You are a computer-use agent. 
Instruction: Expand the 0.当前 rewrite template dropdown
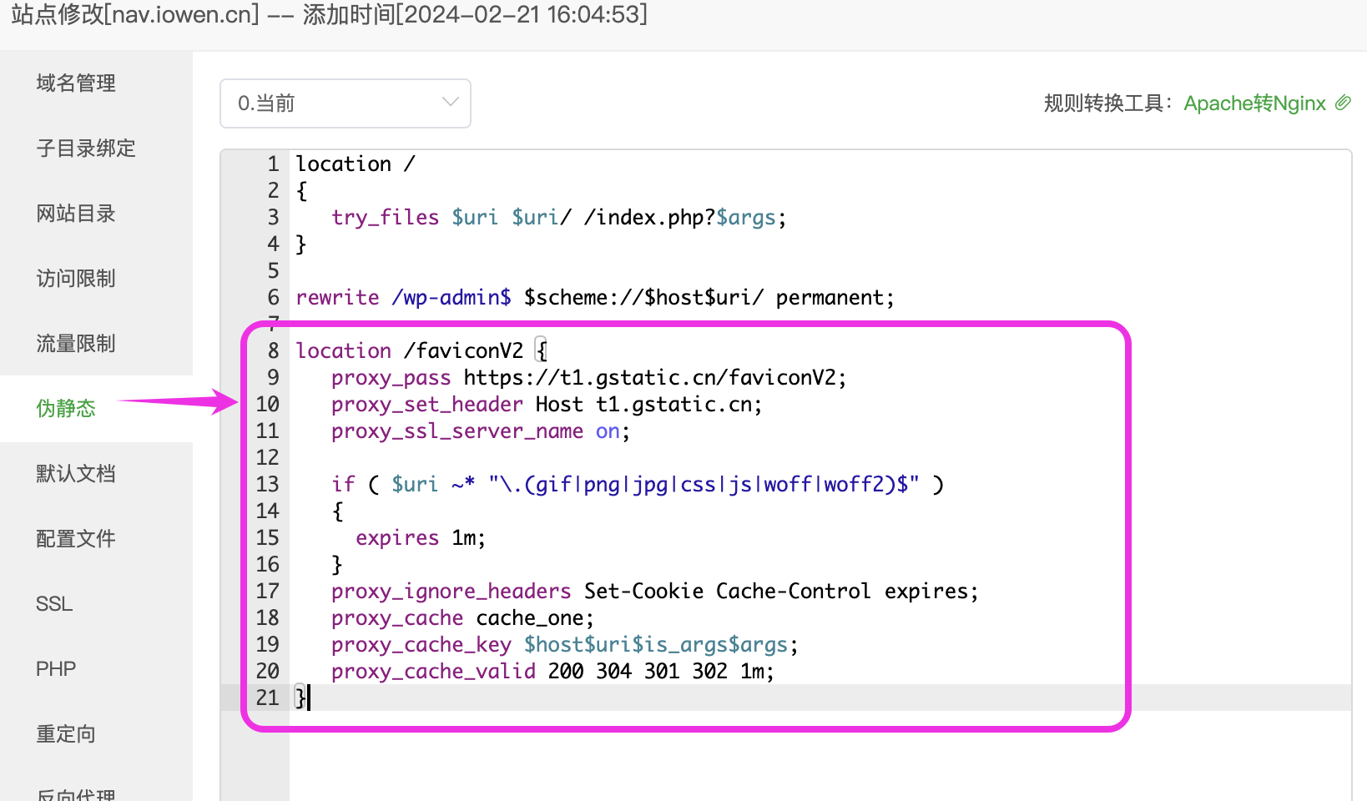pos(345,103)
